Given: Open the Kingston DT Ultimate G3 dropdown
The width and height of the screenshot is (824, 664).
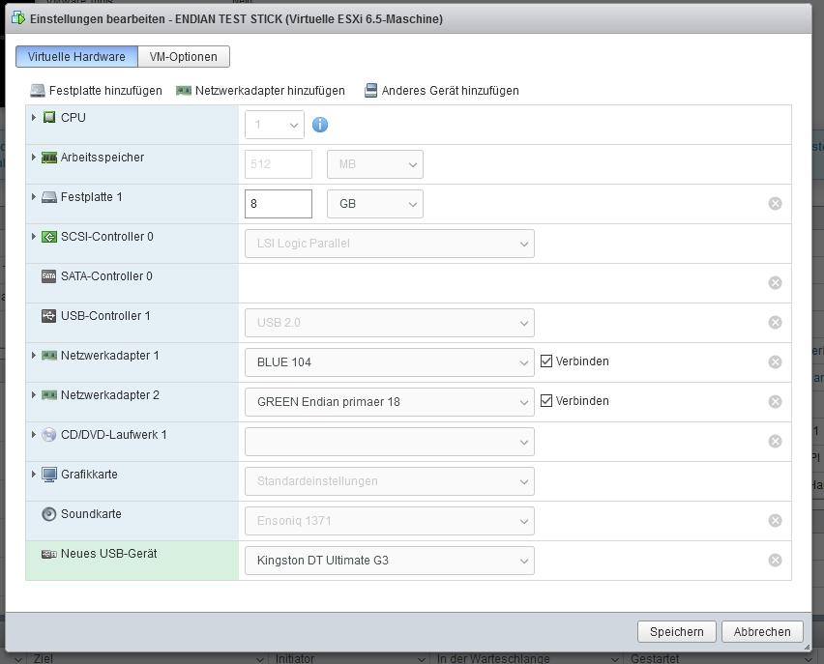Looking at the screenshot, I should coord(389,561).
